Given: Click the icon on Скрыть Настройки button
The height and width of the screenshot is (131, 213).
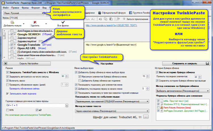Looking at the screenshot, I should [6, 63].
